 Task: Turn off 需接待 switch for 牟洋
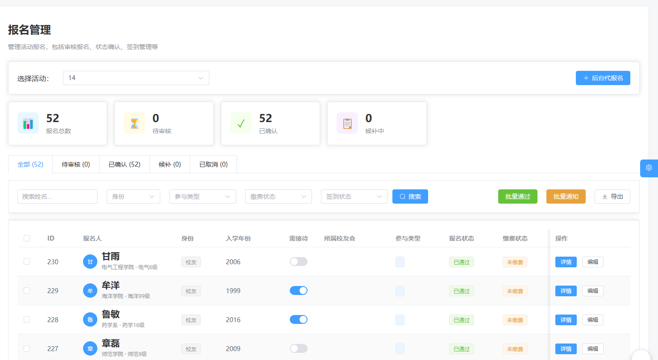coord(299,290)
